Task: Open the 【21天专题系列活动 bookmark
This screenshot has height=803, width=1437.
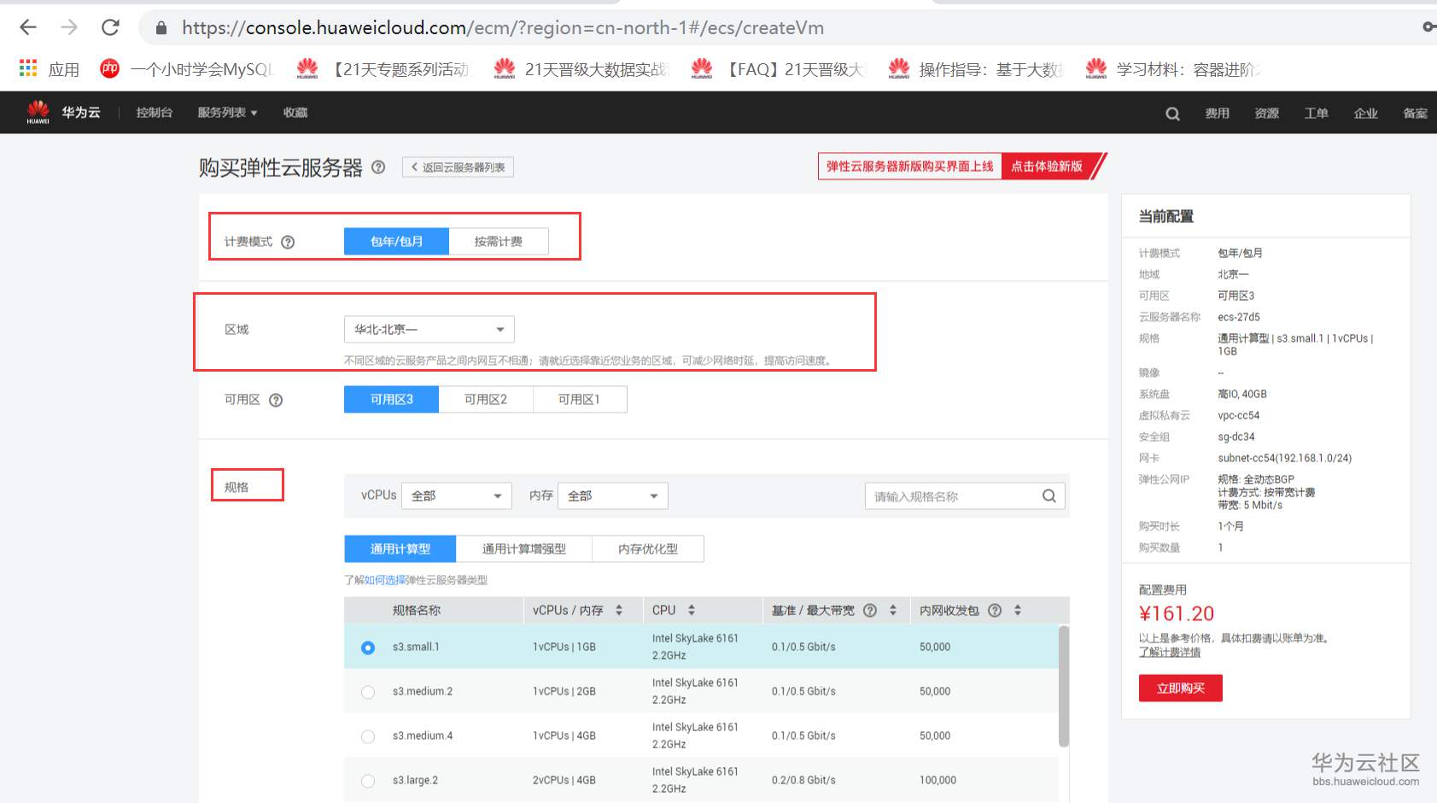Action: (x=383, y=68)
